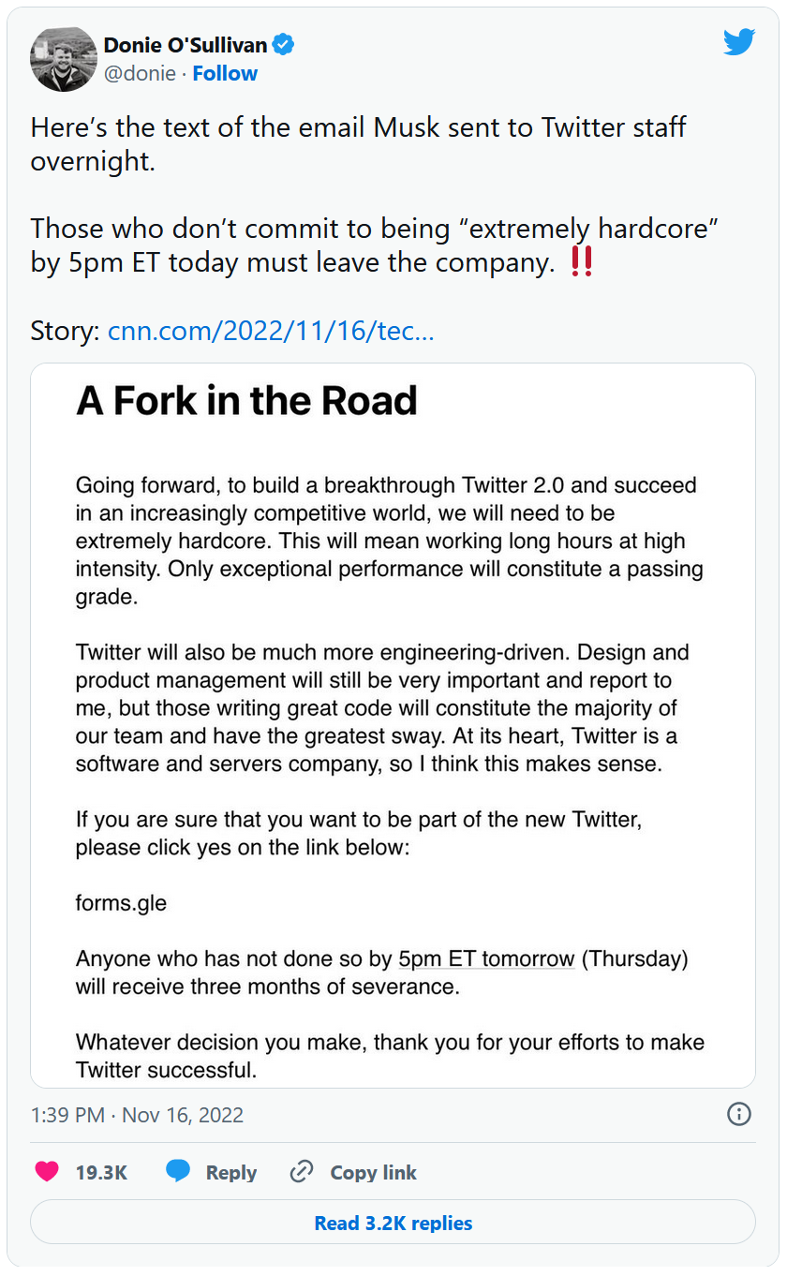Screen dimensions: 787x1276
Task: Click the underlined "5pm ET tomorrow" text
Action: pyautogui.click(x=486, y=958)
